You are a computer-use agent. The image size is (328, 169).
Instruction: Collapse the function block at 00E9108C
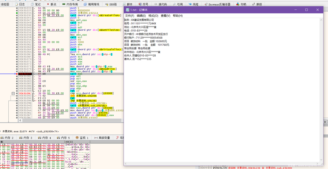coord(13,93)
